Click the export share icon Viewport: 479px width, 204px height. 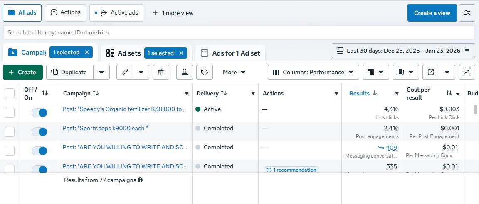click(x=431, y=72)
